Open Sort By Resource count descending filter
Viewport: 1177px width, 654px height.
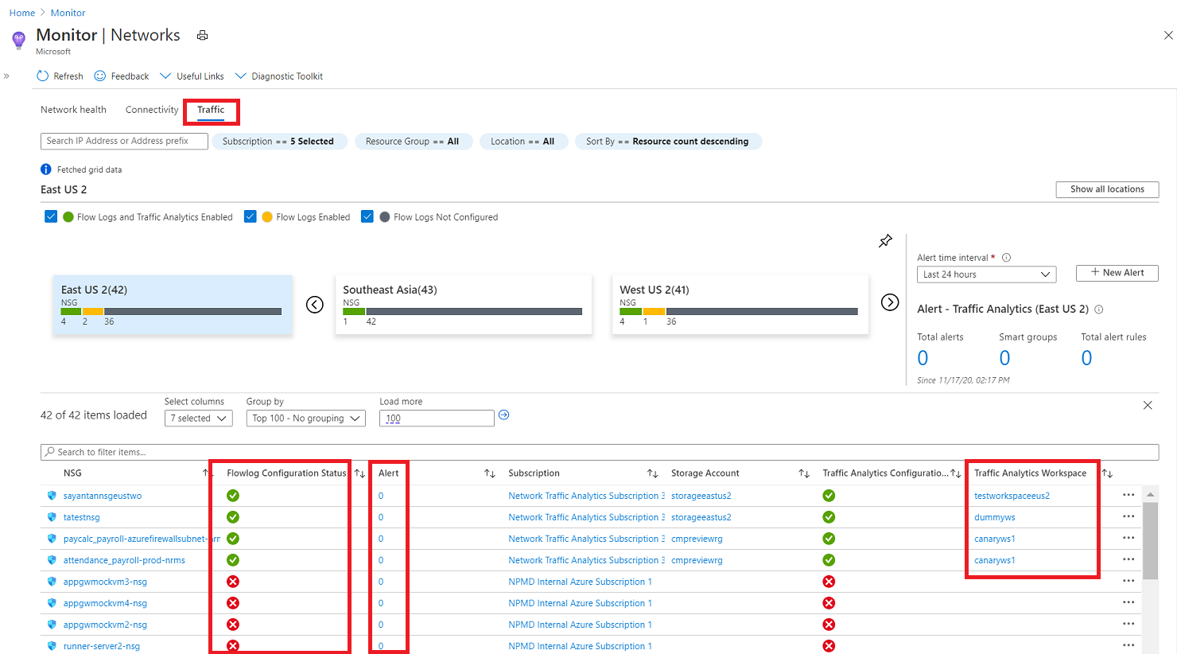click(x=667, y=142)
